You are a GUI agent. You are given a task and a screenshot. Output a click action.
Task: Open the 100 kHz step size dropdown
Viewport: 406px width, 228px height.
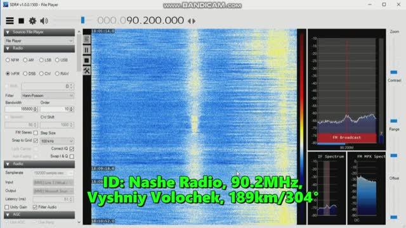pos(56,141)
